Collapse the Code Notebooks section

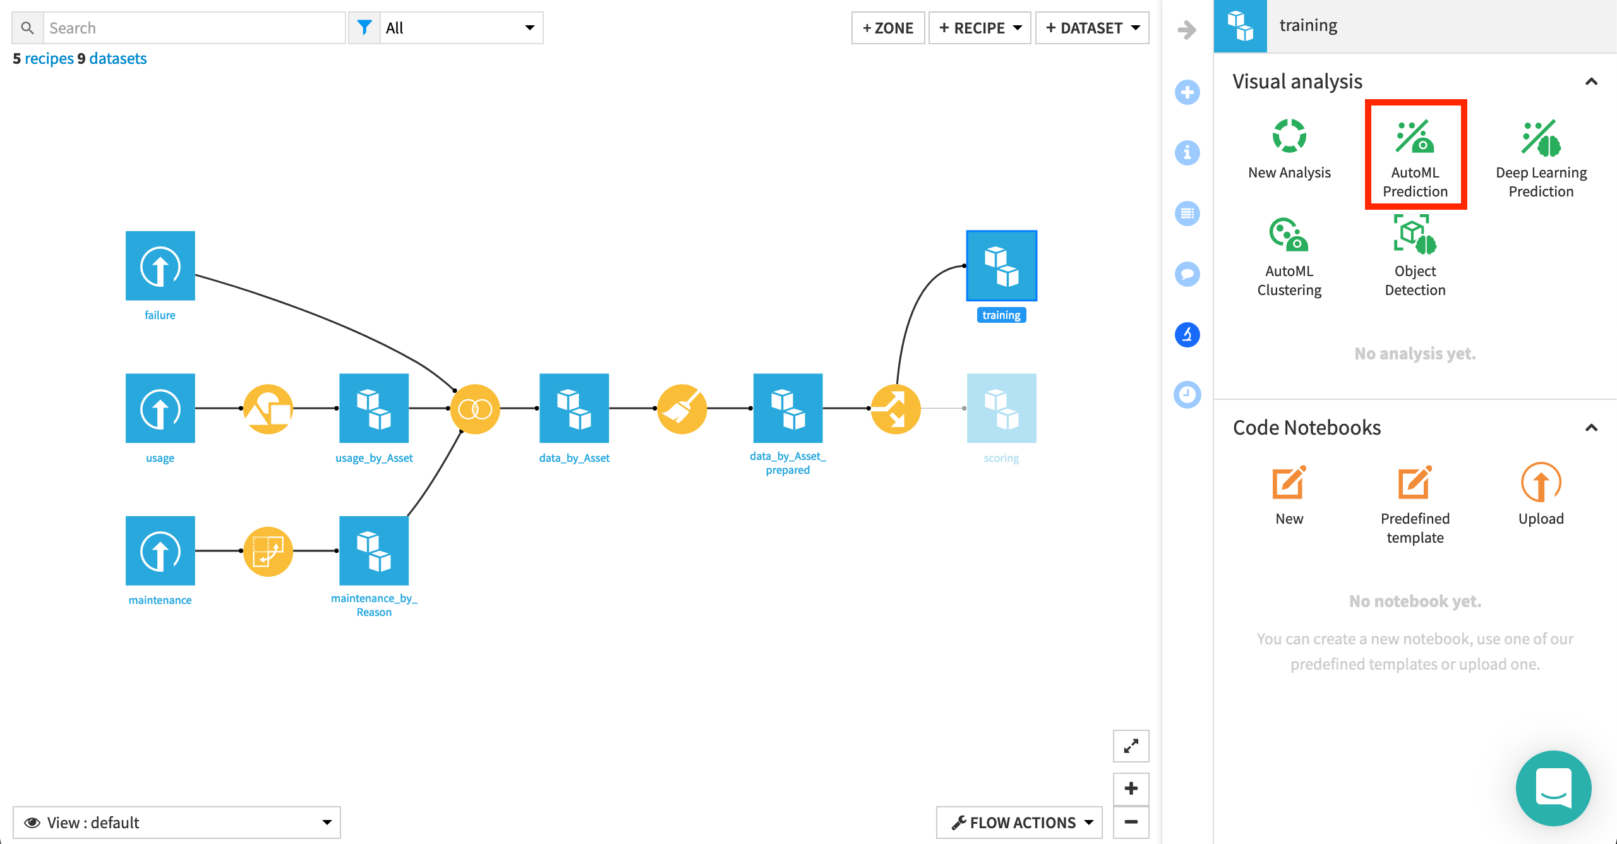[1592, 428]
